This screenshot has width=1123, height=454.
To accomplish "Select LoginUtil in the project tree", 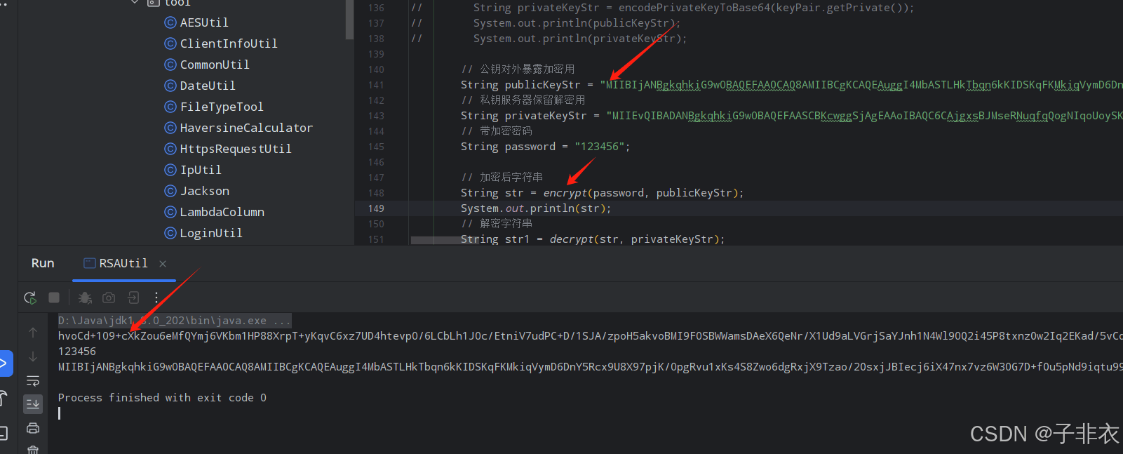I will coord(211,233).
